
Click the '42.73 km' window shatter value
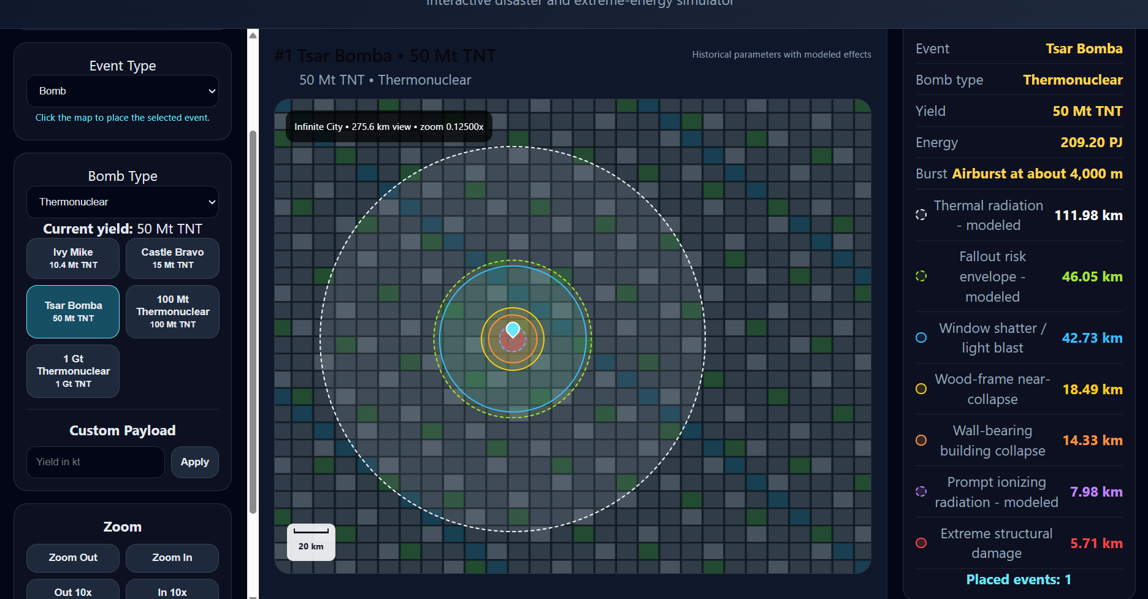[1092, 338]
